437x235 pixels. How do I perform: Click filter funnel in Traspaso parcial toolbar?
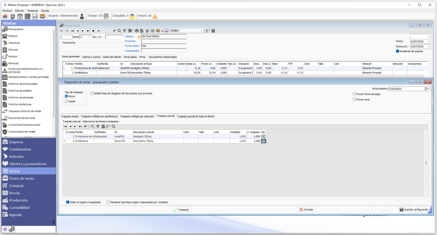[98, 126]
